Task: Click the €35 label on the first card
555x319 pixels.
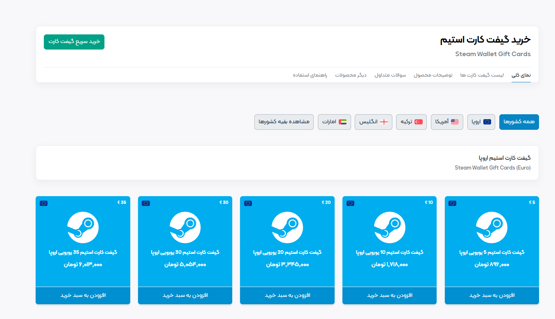Action: point(121,202)
